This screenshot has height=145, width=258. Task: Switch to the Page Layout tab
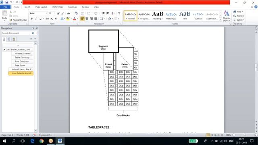(41, 7)
